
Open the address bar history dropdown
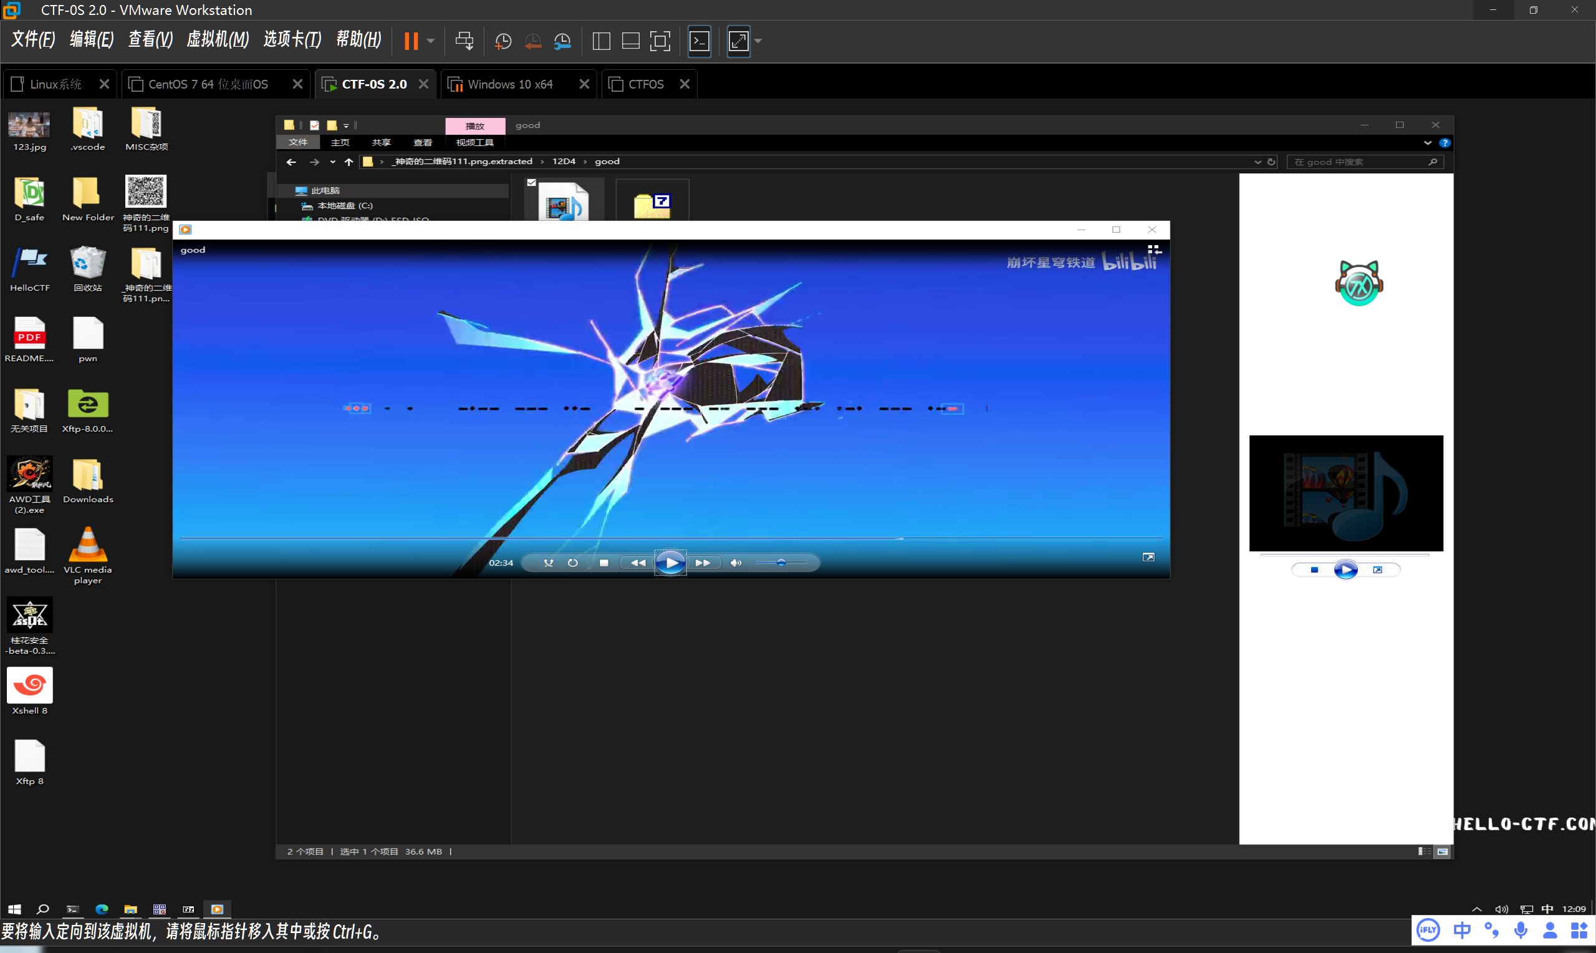click(1257, 162)
